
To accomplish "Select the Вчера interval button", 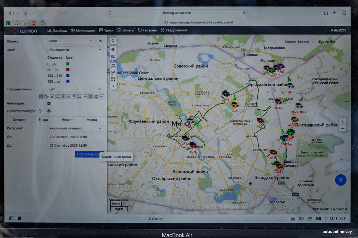I will pos(43,120).
